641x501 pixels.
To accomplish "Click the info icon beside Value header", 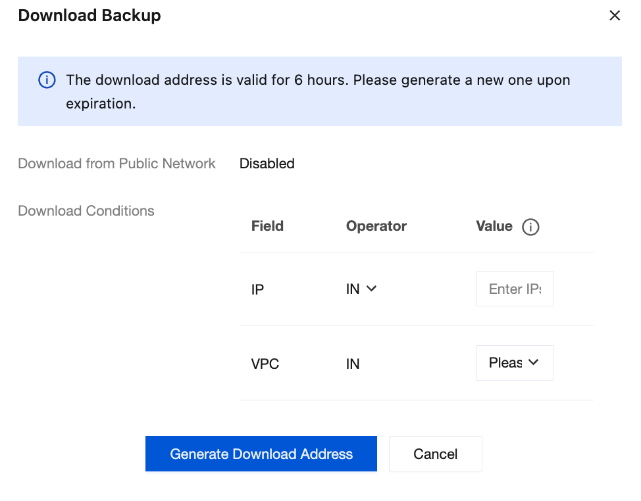I will tap(530, 227).
